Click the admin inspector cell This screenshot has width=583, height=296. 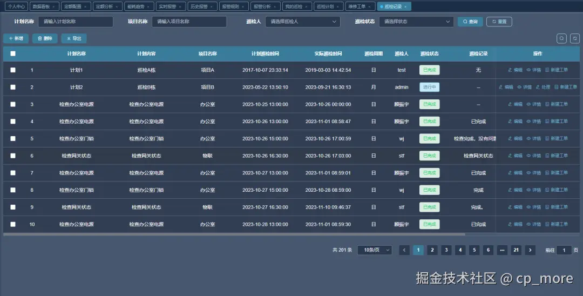(402, 87)
